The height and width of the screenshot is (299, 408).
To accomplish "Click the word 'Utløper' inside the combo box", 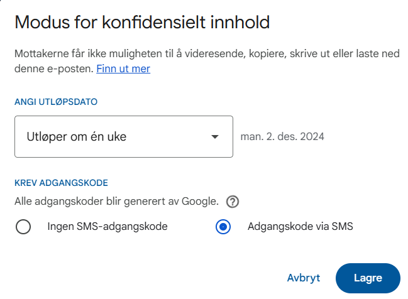I will pos(46,136).
